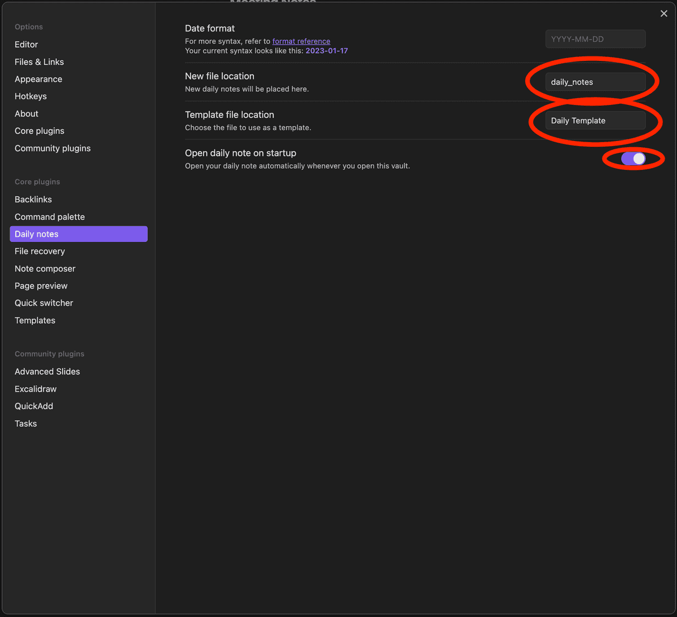Screen dimensions: 677x617
Task: Go to Templates plugin settings
Action: pos(35,320)
